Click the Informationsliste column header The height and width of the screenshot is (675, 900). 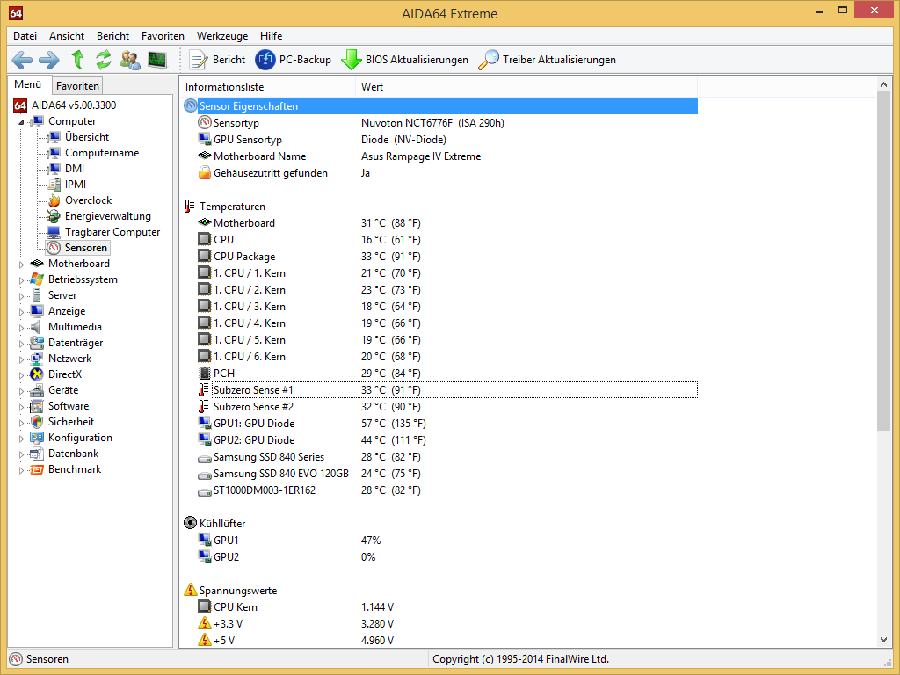pyautogui.click(x=267, y=87)
